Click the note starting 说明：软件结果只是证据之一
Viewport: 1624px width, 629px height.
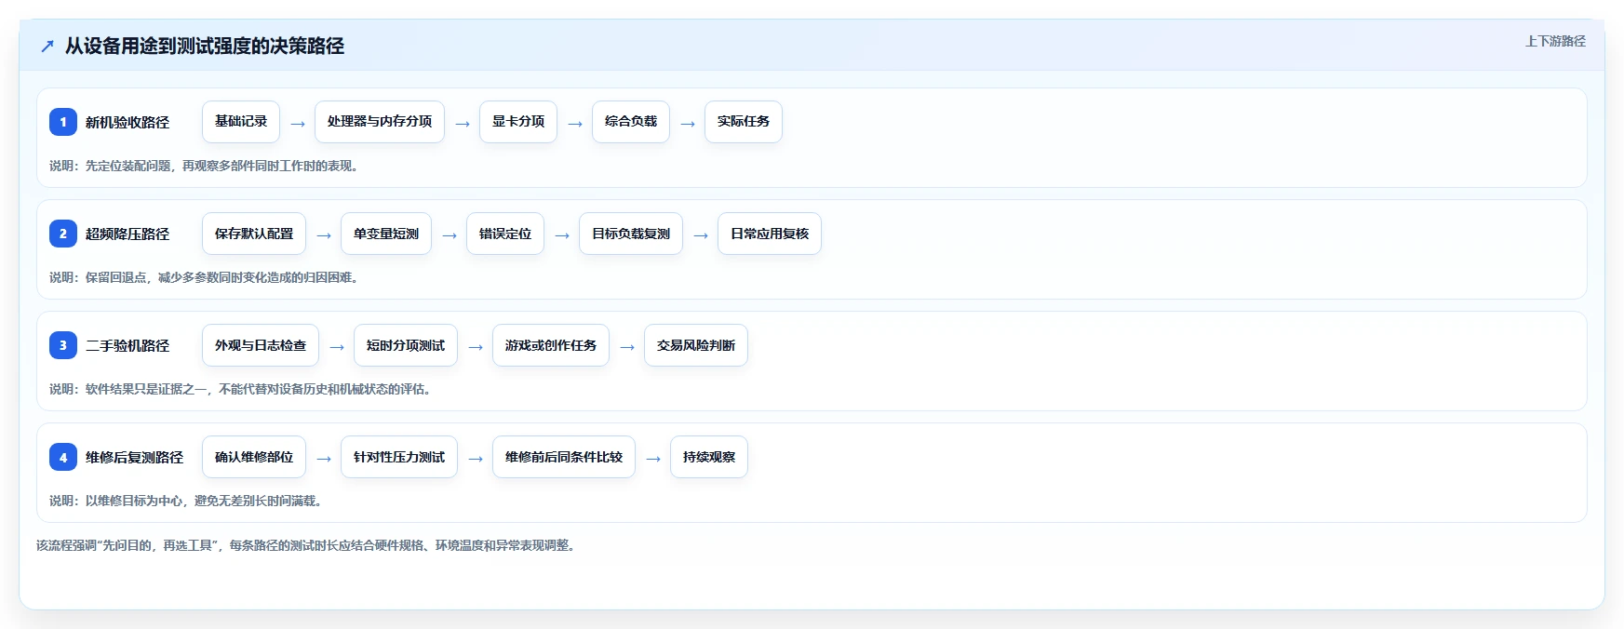(x=242, y=389)
